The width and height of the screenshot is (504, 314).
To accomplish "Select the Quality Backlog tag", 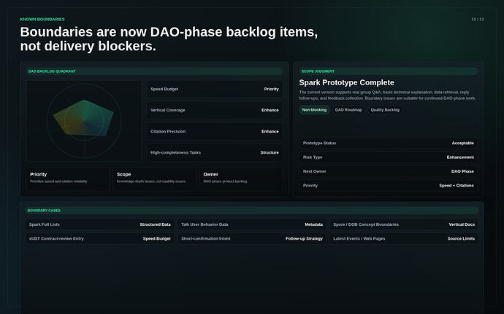I will 385,110.
